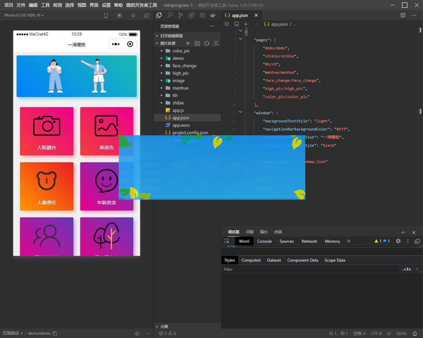Open iPhone 6/7/8 device dropdown
Image resolution: width=423 pixels, height=338 pixels.
click(24, 15)
